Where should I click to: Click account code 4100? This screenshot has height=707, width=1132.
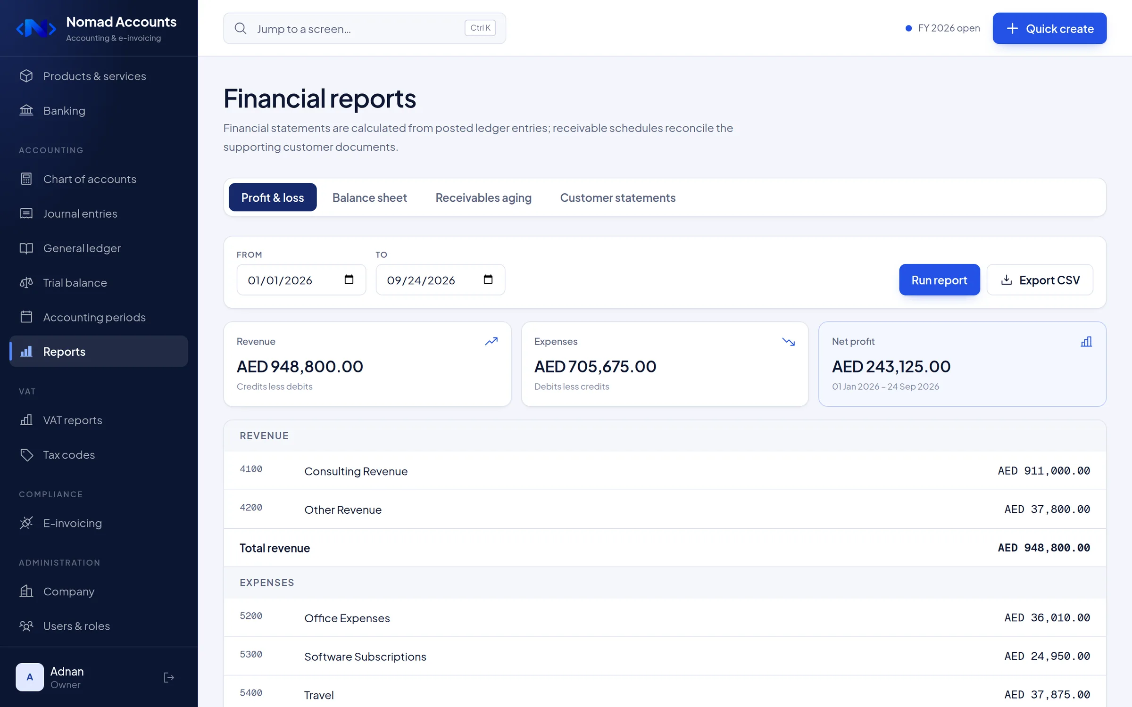251,469
